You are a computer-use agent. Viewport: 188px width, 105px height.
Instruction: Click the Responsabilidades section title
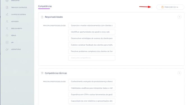point(54,17)
